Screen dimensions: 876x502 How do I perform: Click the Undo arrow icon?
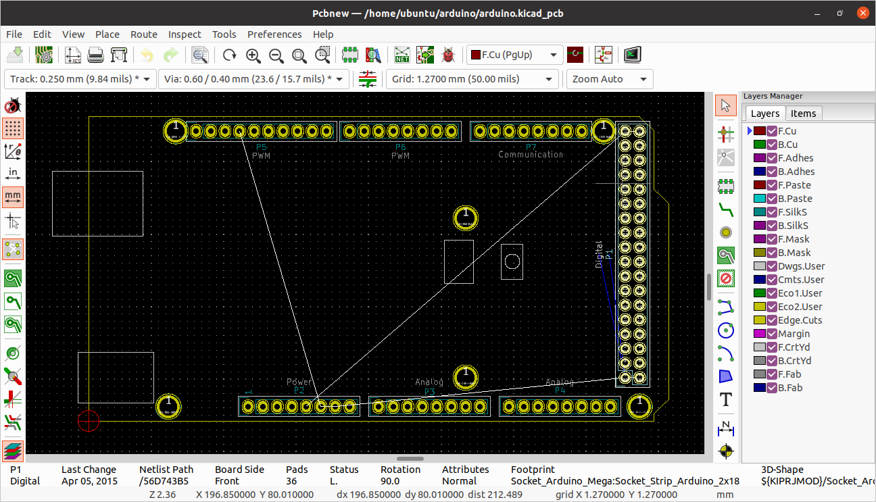(x=147, y=55)
